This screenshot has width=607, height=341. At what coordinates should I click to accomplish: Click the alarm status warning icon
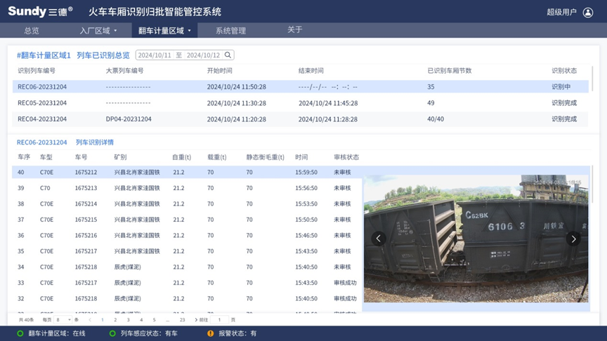click(x=210, y=333)
